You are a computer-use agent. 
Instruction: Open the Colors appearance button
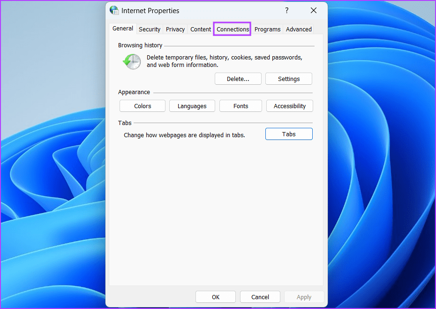coord(143,106)
